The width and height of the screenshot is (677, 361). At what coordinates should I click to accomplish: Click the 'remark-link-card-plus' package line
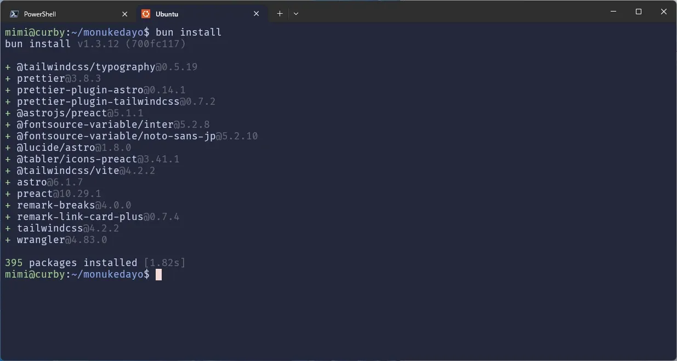click(92, 217)
